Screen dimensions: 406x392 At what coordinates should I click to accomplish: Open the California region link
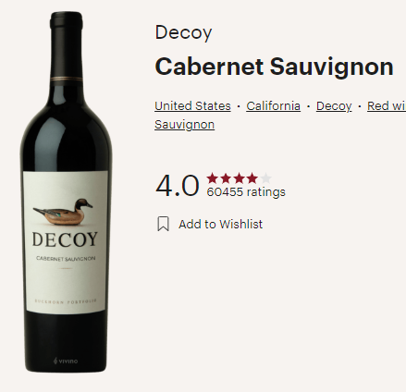tap(273, 106)
